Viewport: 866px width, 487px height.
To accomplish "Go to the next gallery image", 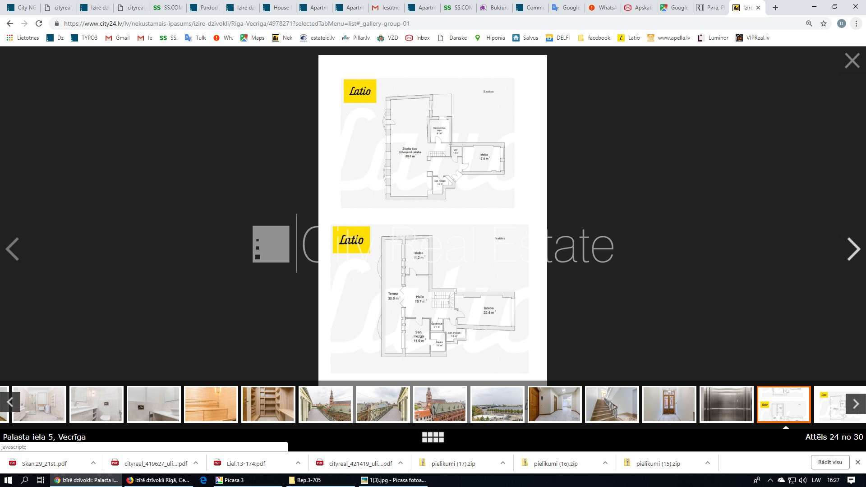I will [x=853, y=249].
